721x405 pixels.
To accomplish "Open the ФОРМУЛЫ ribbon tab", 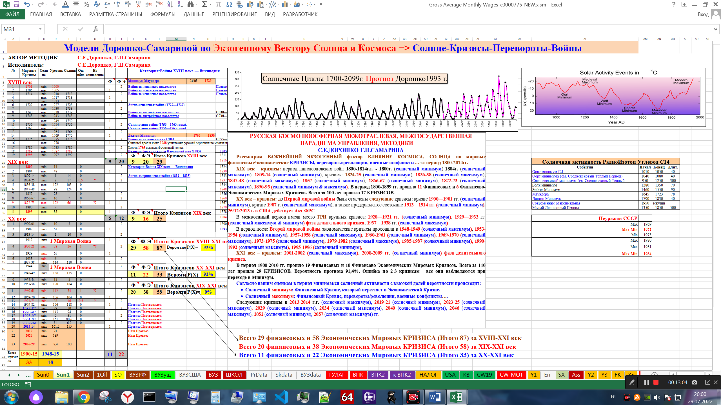I will (x=163, y=14).
